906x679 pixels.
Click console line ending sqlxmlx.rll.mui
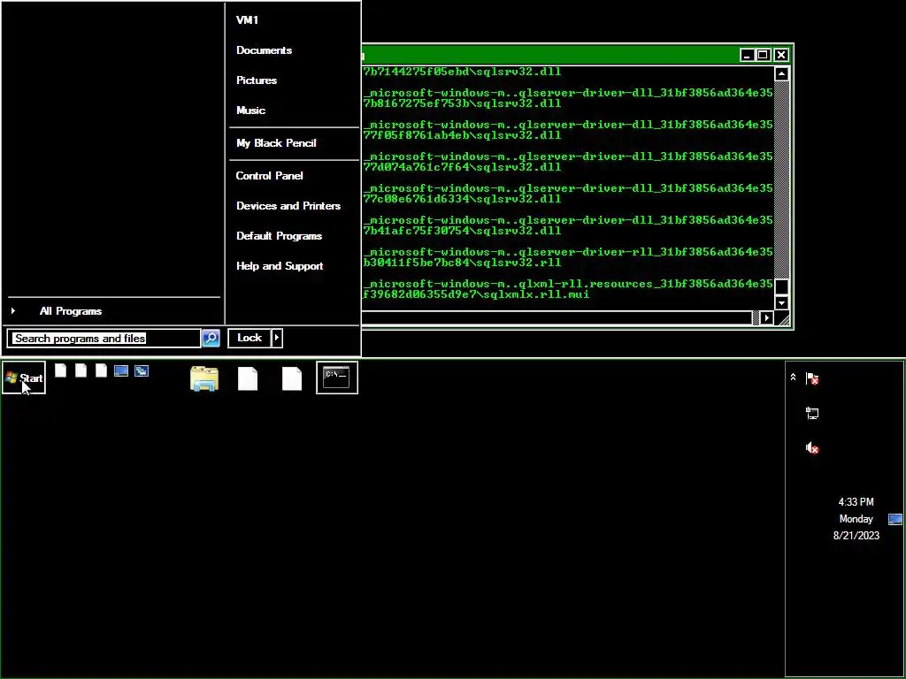coord(476,294)
